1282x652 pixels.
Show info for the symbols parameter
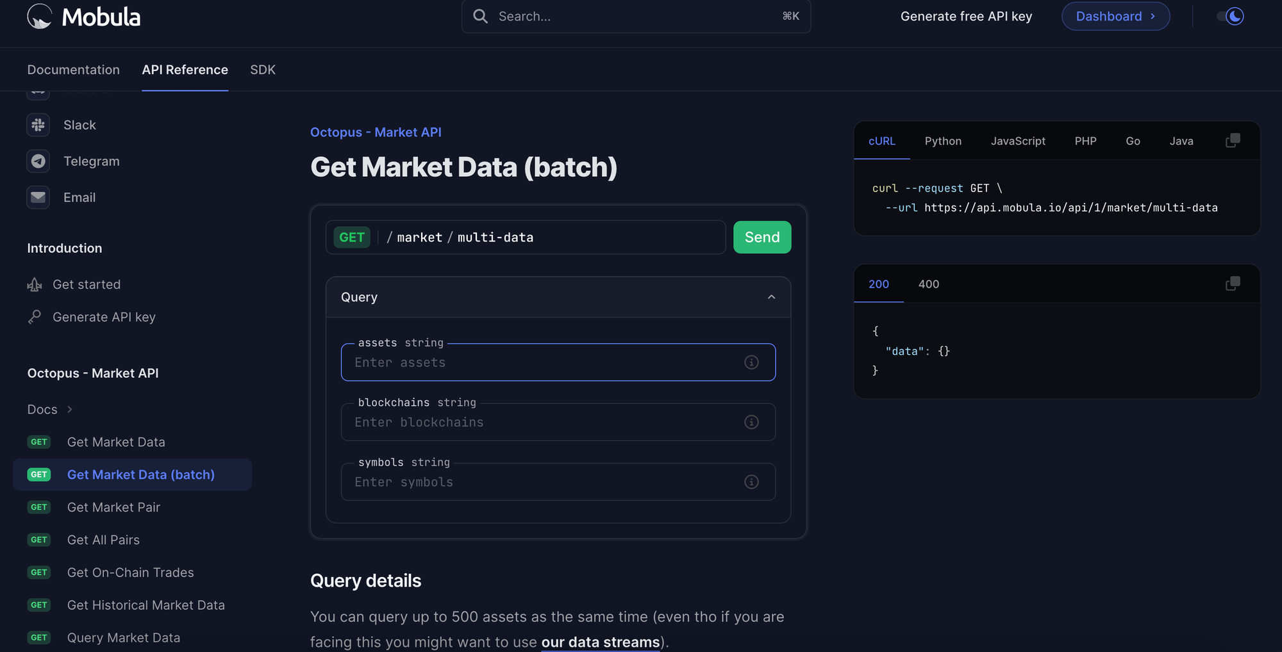point(751,482)
